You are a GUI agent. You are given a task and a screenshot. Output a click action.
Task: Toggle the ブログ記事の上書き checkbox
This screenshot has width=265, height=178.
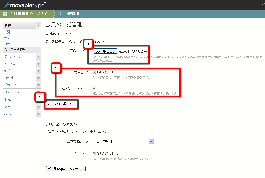pos(94,89)
